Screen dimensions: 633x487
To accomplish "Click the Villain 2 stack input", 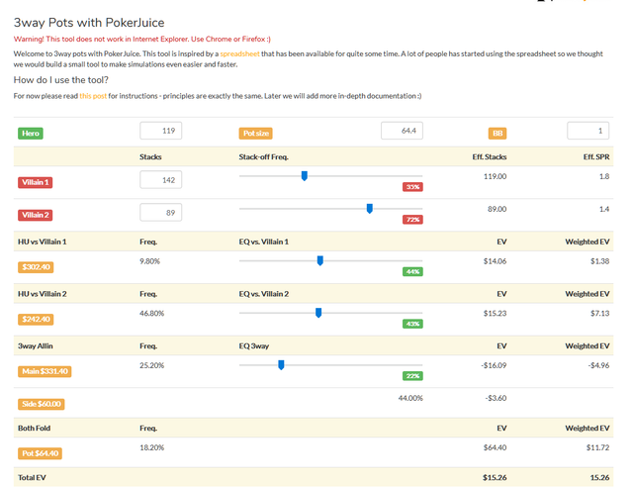I will (160, 213).
